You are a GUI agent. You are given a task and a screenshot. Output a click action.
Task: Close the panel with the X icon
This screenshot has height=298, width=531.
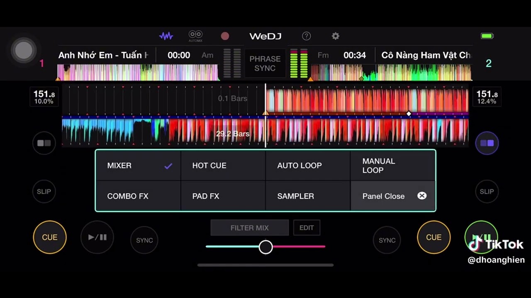point(422,196)
